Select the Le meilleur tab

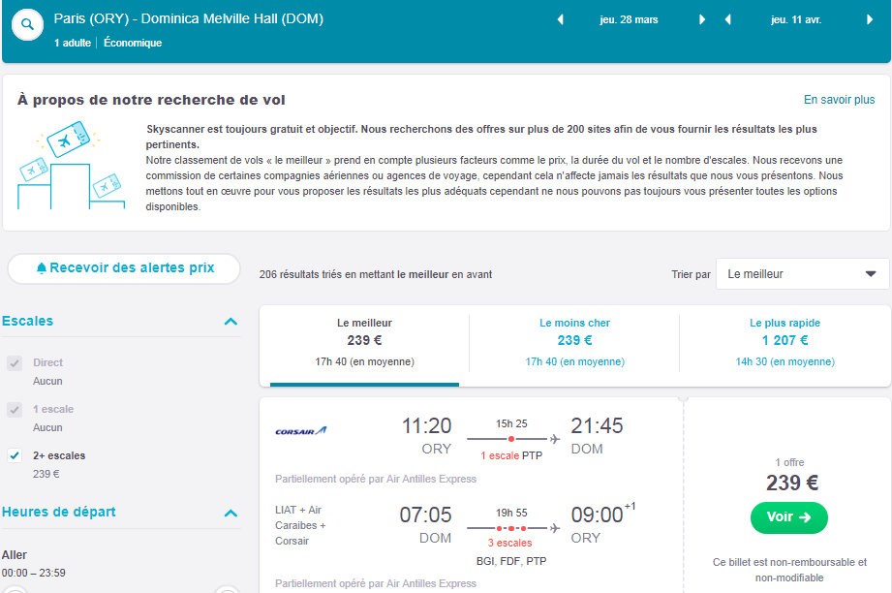(365, 343)
